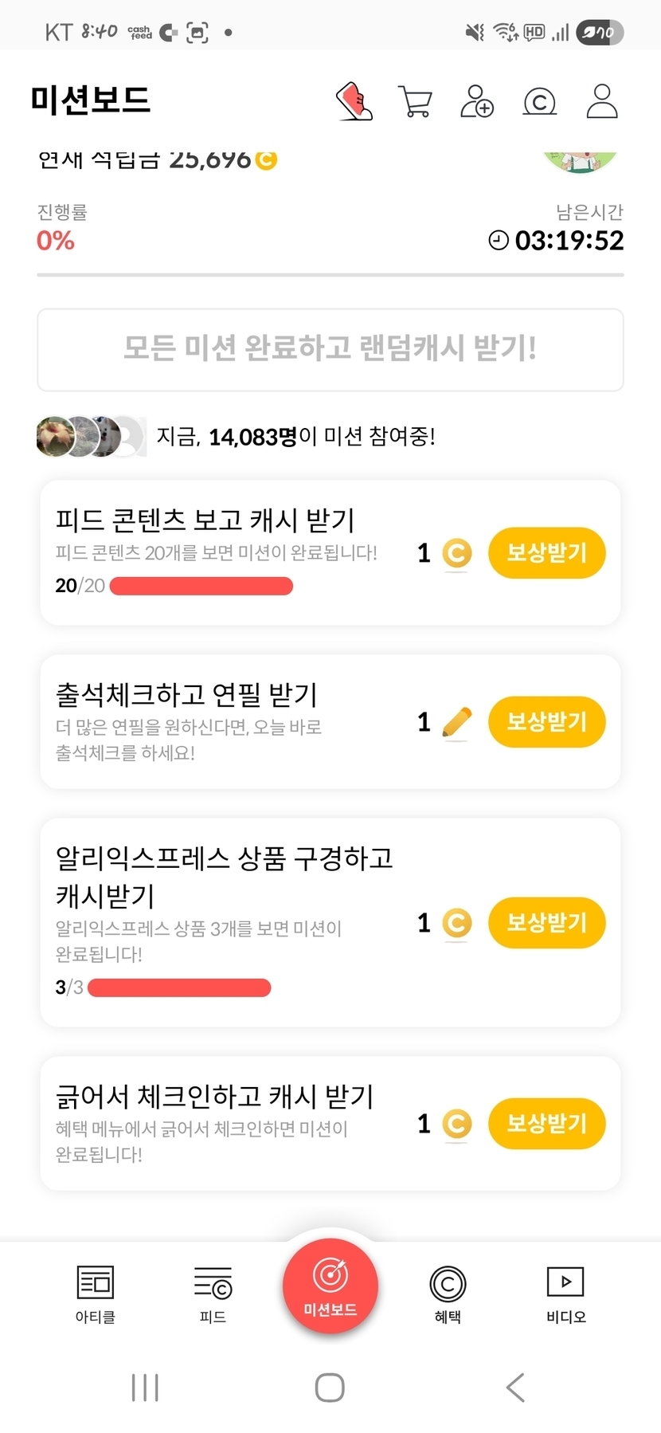Claim reward for 피드 콘텐츠 mission
661x1433 pixels.
546,552
